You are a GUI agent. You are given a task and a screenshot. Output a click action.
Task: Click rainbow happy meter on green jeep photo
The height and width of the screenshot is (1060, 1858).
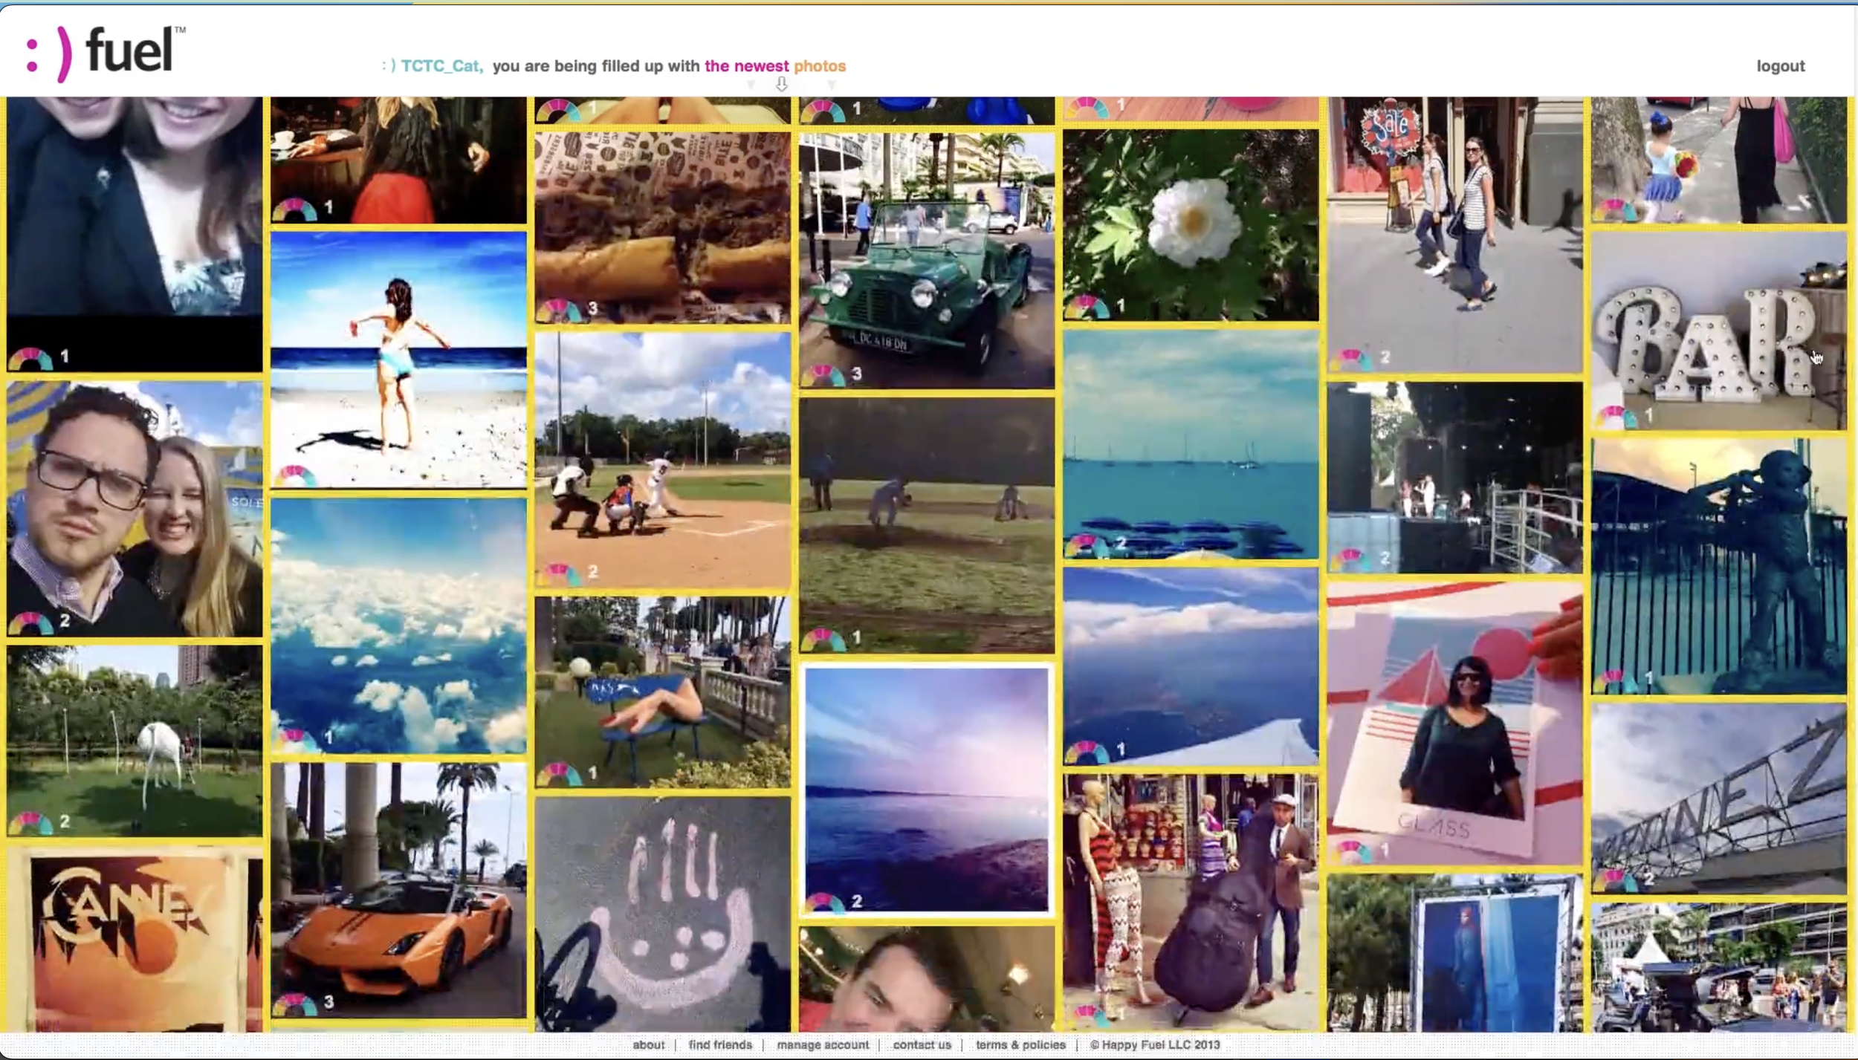(x=822, y=376)
